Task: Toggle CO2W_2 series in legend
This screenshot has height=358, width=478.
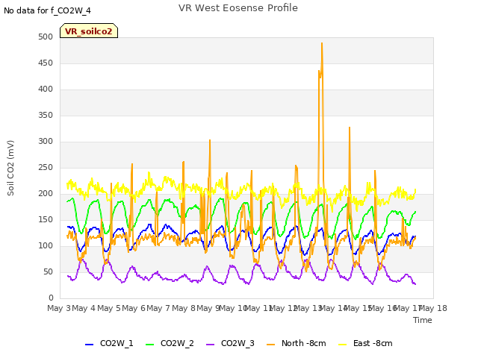Action: pyautogui.click(x=170, y=343)
